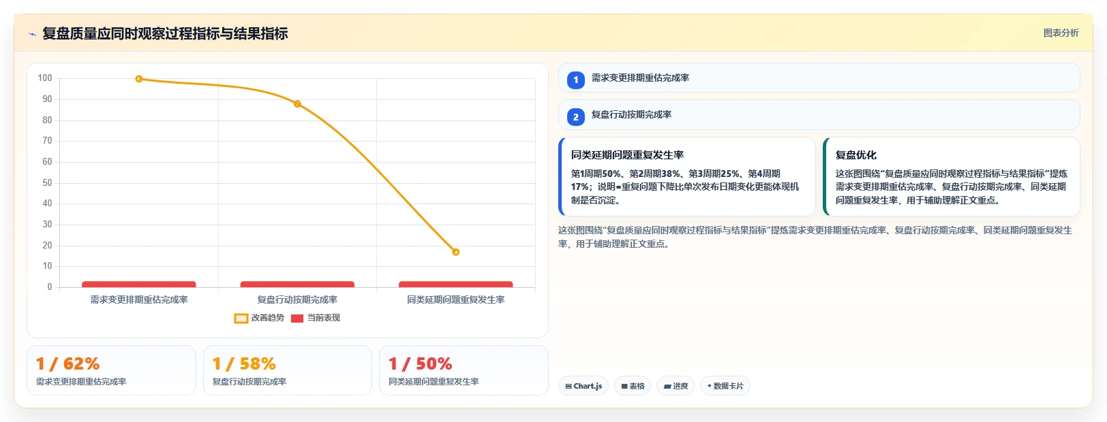Click the chart axis label 需求变更排期重估完成率
This screenshot has height=422, width=1107.
(139, 299)
